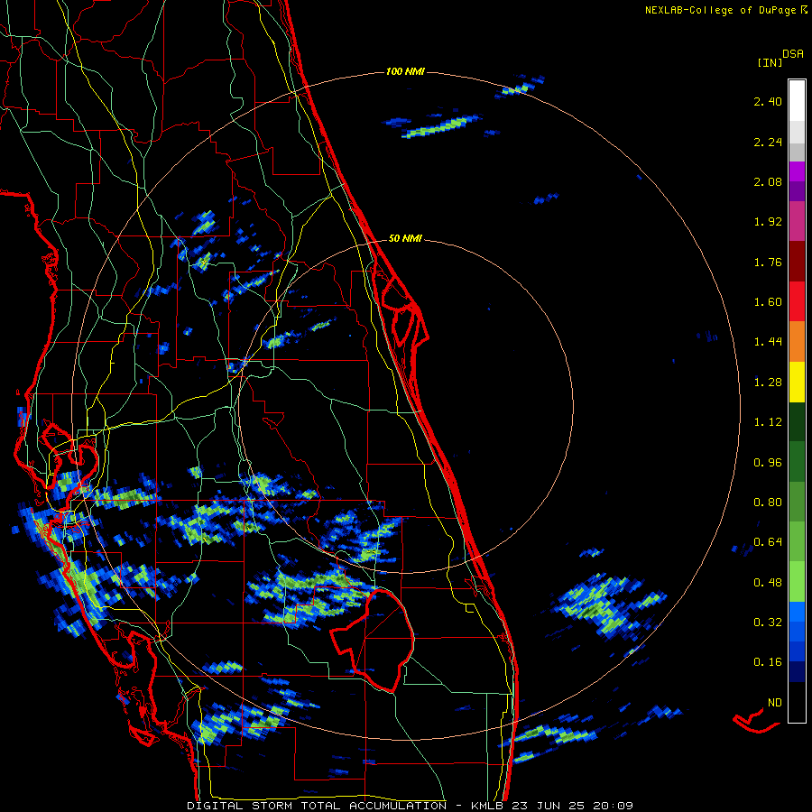812x812 pixels.
Task: Click the 20:09 timestamp
Action: coord(612,806)
